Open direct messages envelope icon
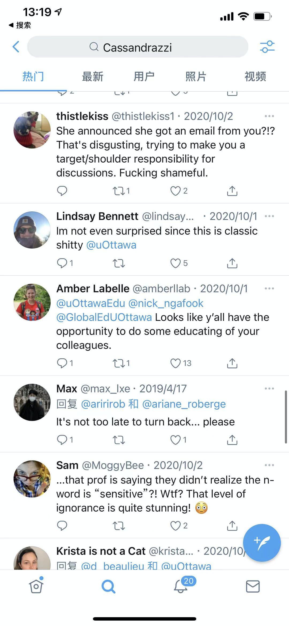Image resolution: width=289 pixels, height=626 pixels. coord(253,586)
